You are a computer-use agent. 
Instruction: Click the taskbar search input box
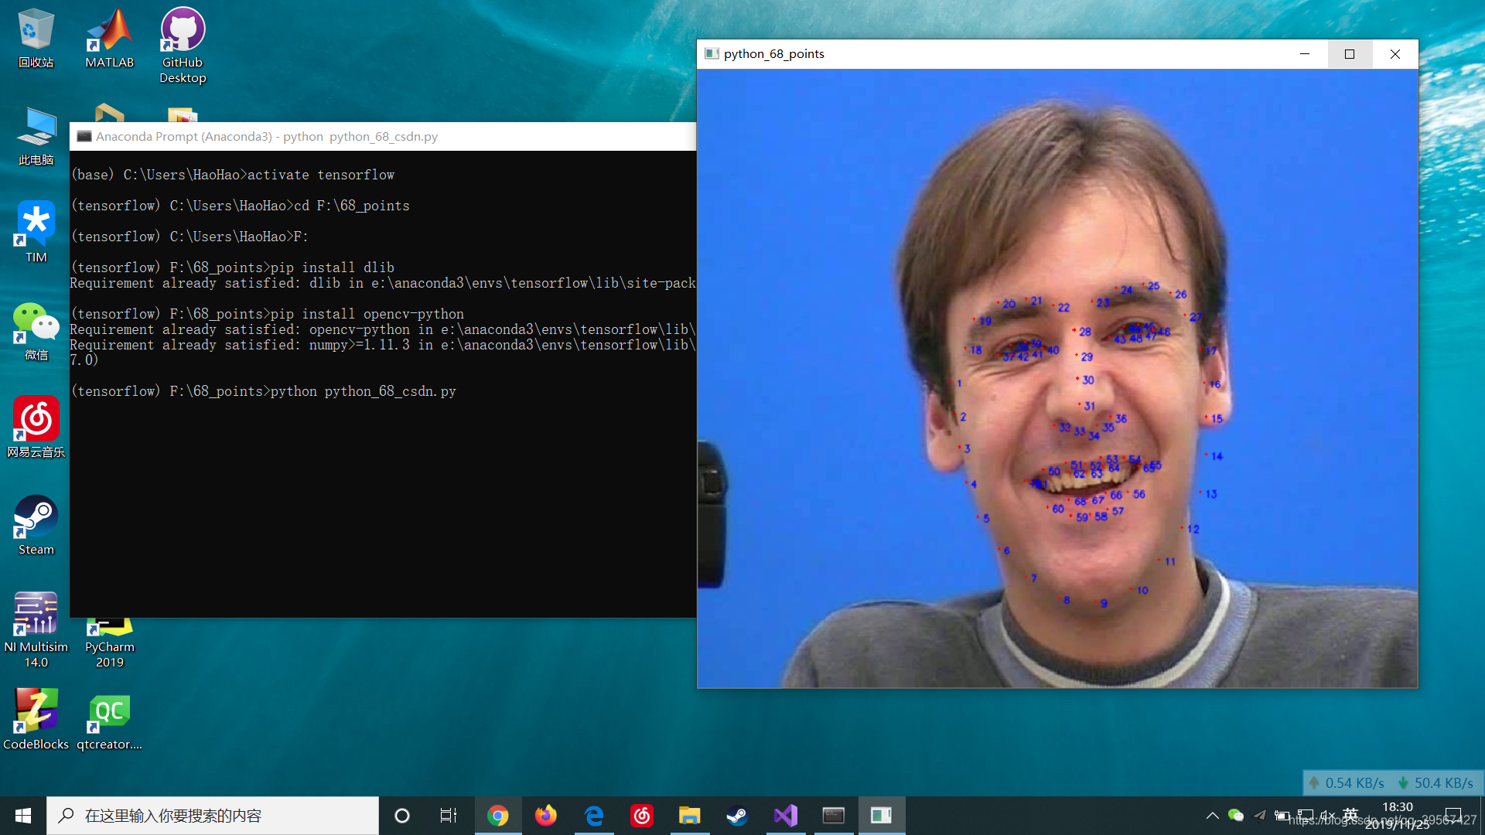pyautogui.click(x=213, y=816)
